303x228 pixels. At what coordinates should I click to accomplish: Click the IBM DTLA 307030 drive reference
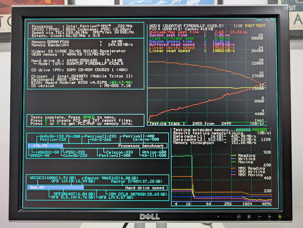(138, 194)
